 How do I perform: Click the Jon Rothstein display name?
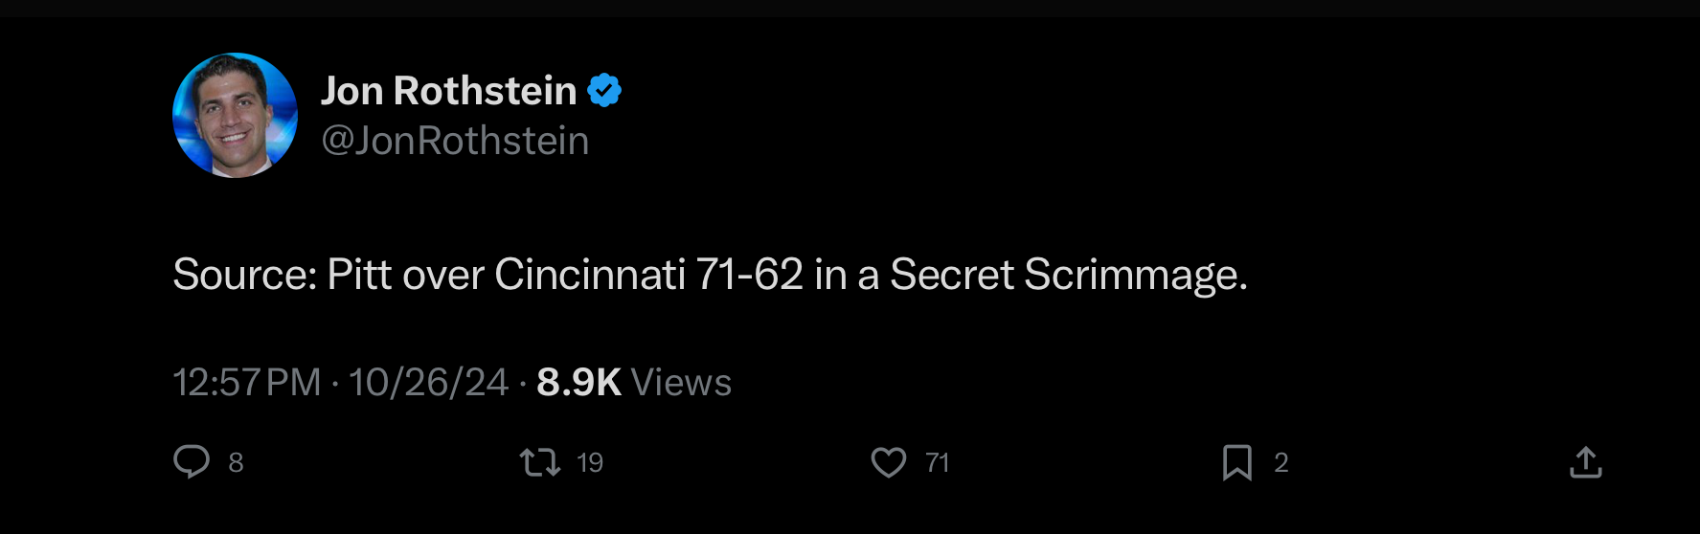(x=448, y=91)
